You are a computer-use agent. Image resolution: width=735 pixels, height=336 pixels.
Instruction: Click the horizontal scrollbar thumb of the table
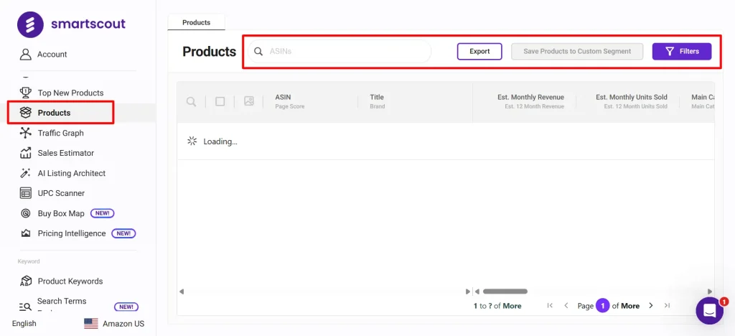tap(505, 291)
